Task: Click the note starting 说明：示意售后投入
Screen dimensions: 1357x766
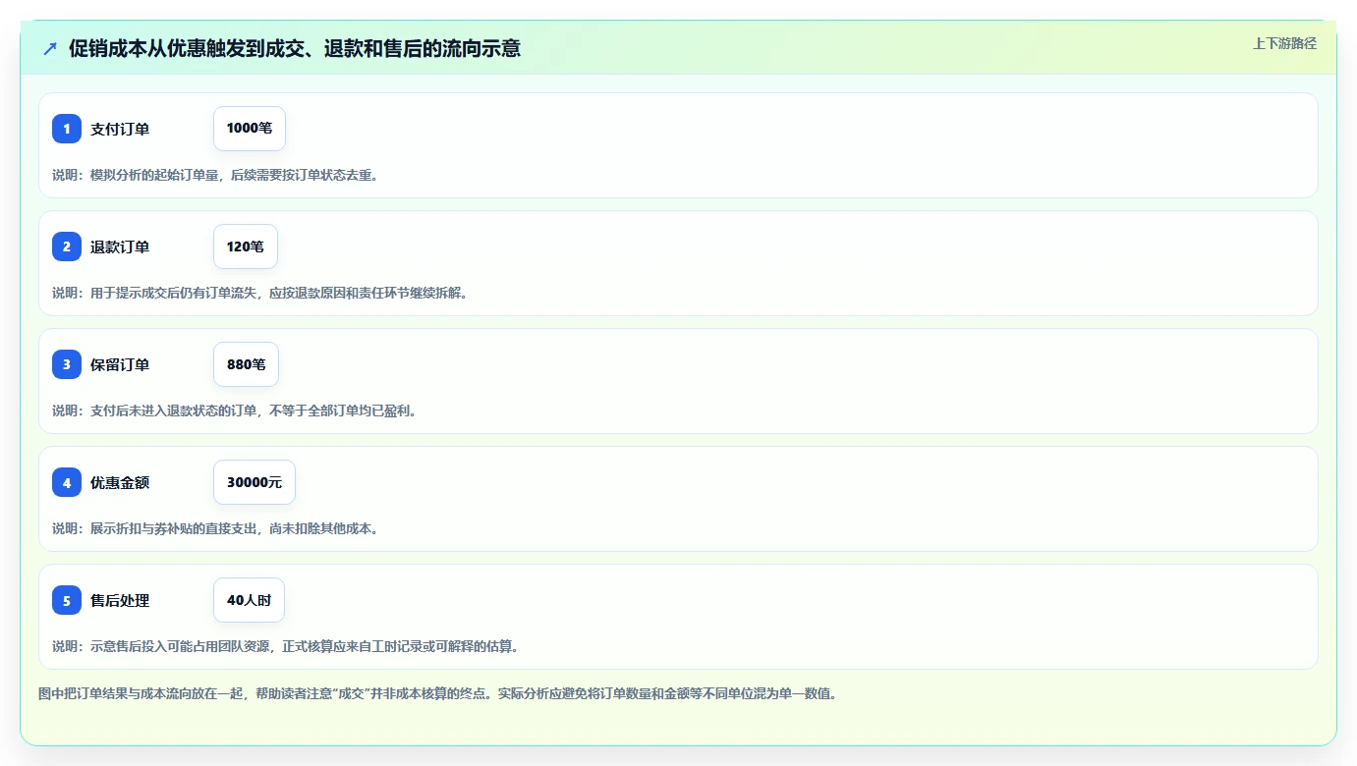Action: pos(285,646)
